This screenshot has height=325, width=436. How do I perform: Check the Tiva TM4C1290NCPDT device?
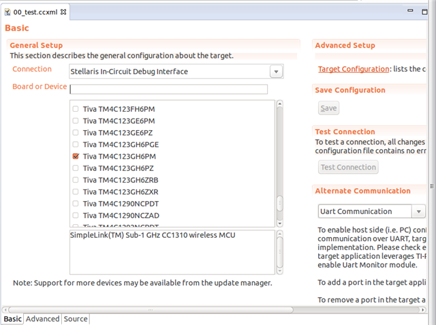click(76, 204)
